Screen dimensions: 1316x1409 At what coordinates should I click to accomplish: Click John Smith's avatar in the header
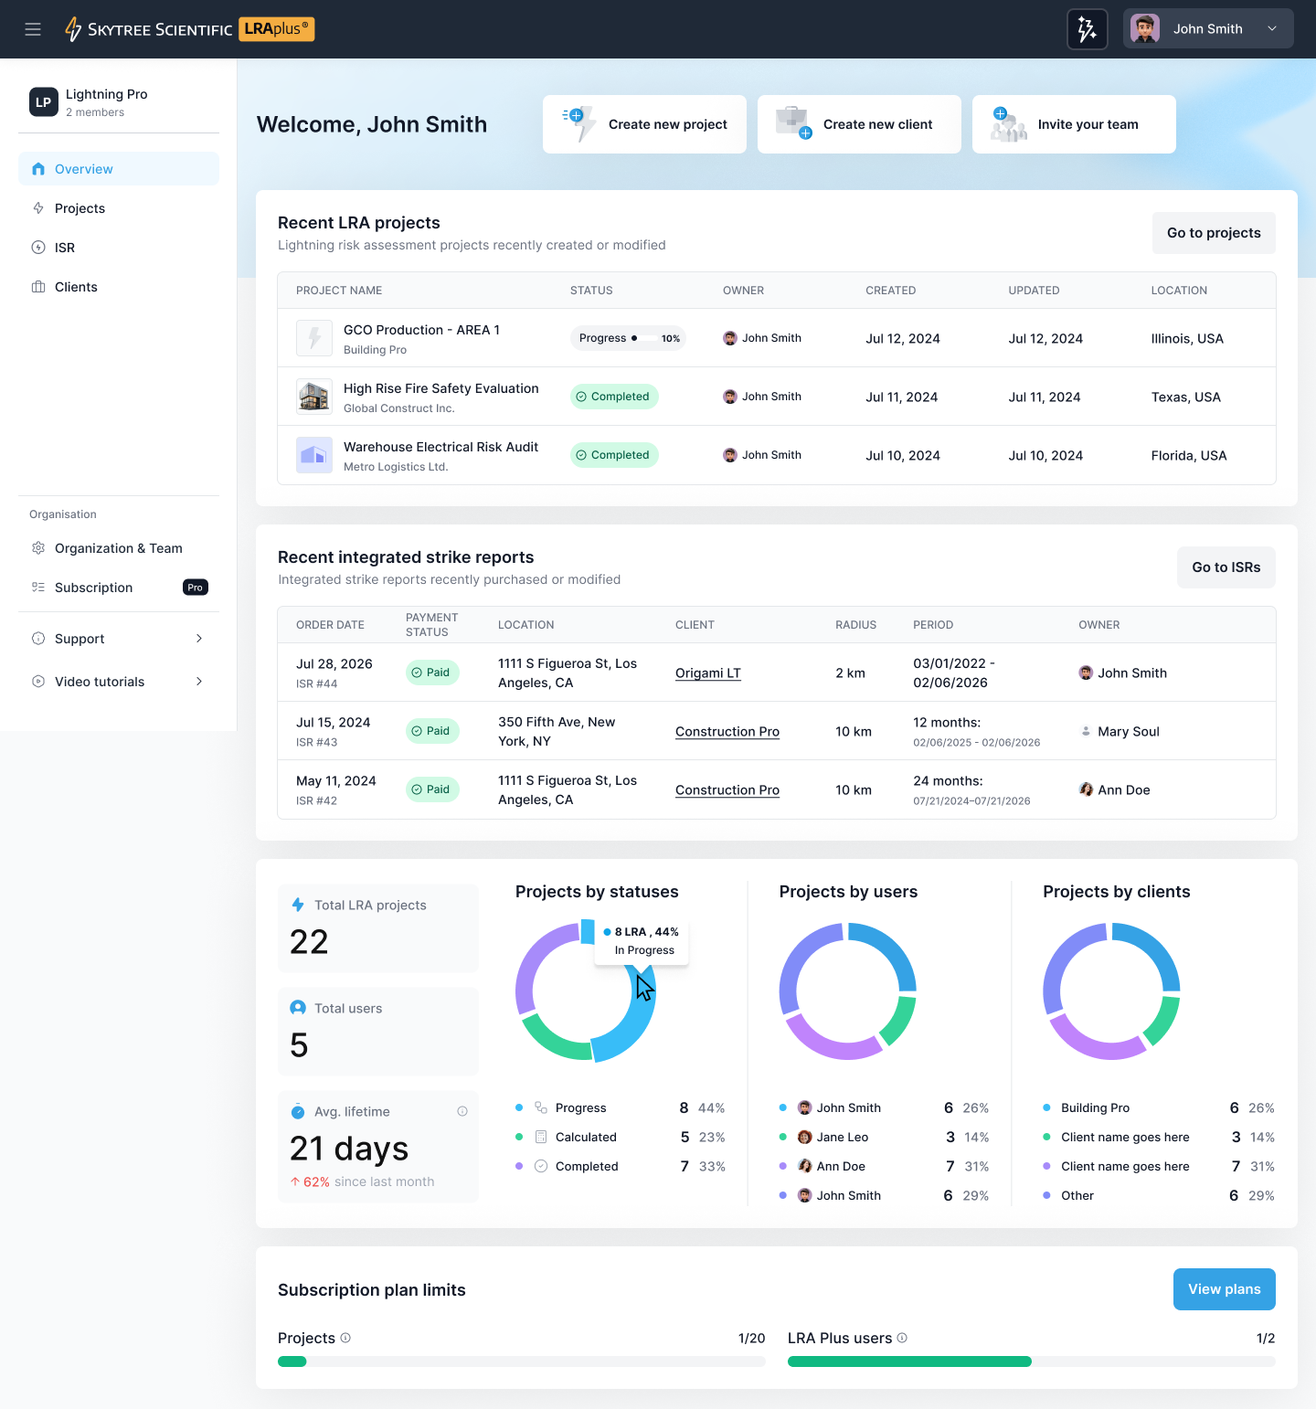click(x=1145, y=29)
